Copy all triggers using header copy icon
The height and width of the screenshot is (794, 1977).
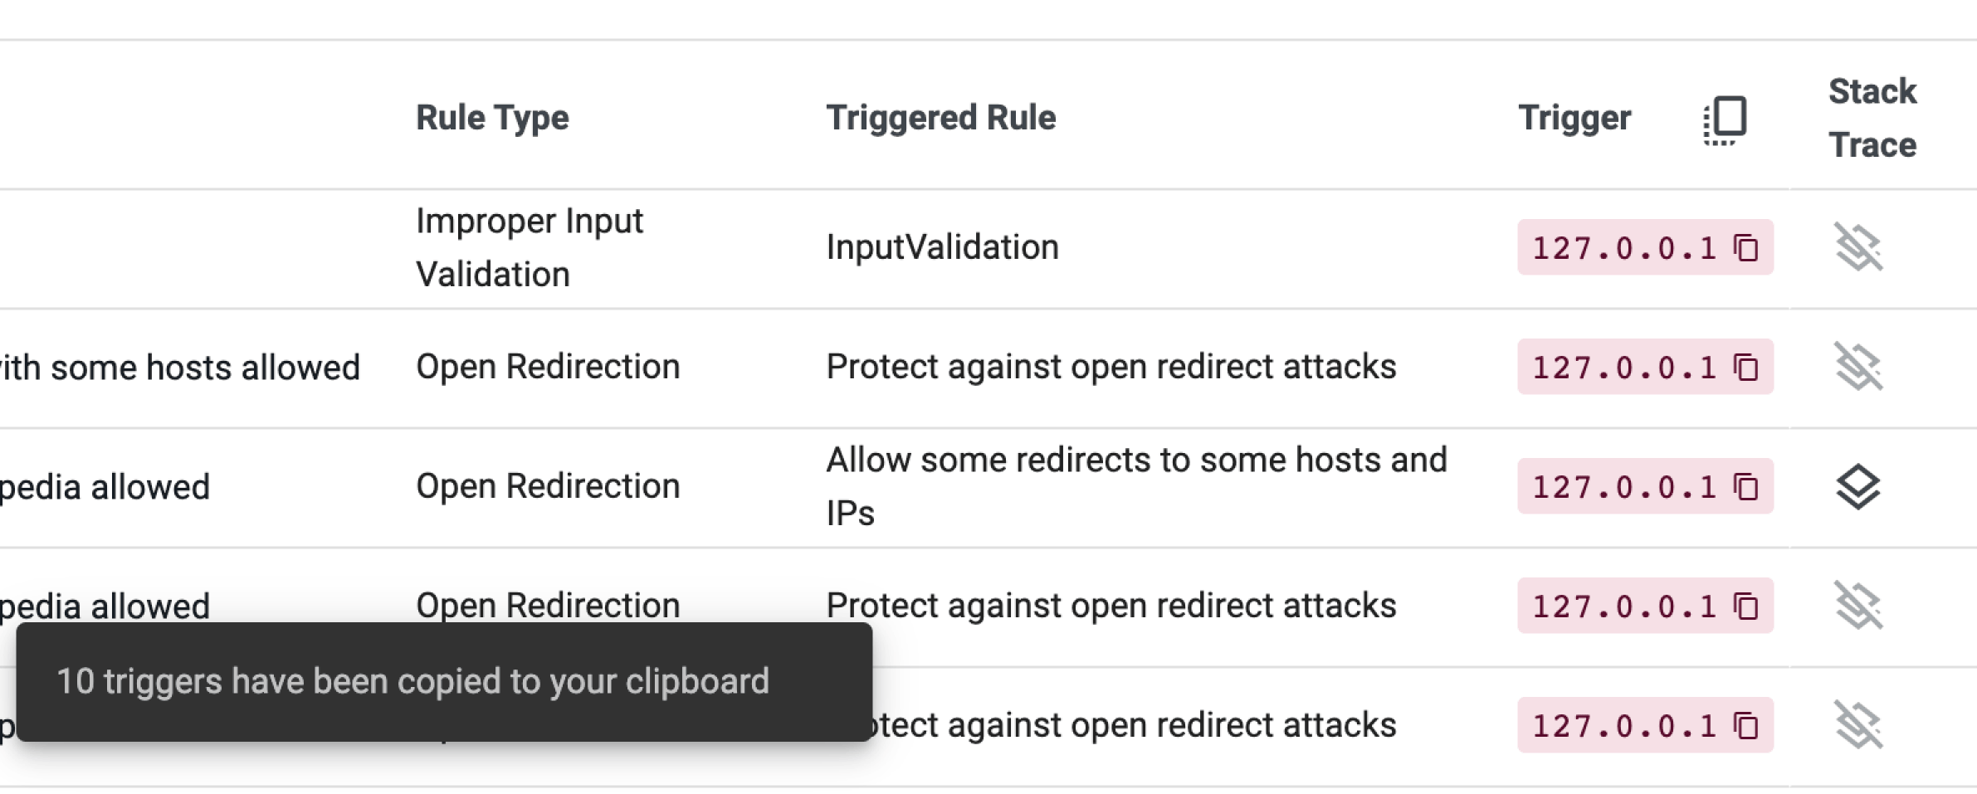point(1725,119)
